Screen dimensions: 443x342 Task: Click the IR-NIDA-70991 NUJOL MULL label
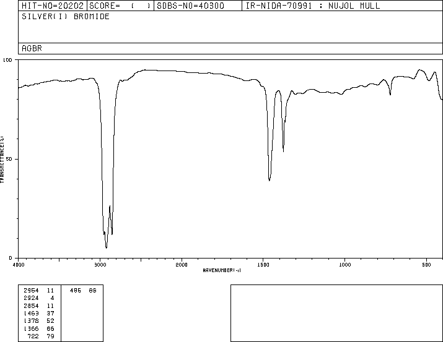(x=313, y=6)
